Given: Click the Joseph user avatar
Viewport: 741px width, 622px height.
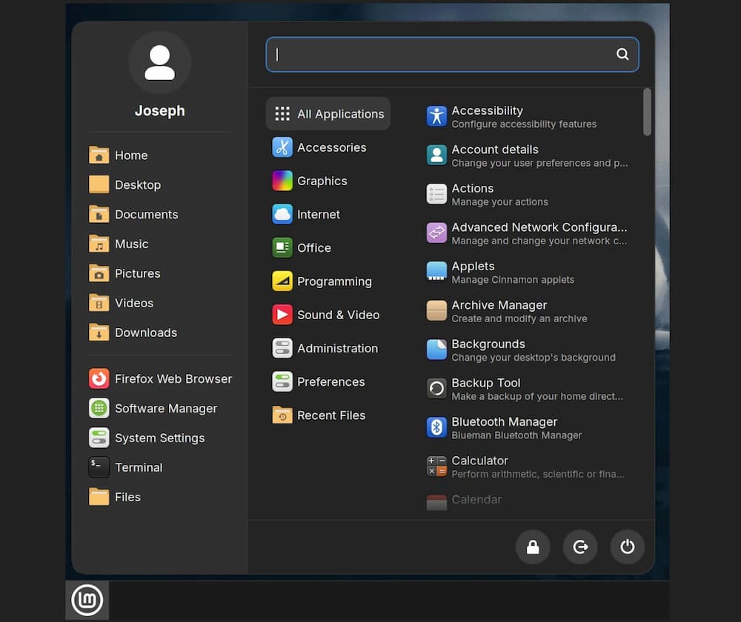Looking at the screenshot, I should point(159,62).
